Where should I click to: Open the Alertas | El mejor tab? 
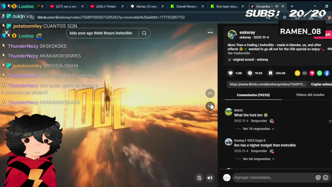click(147, 6)
